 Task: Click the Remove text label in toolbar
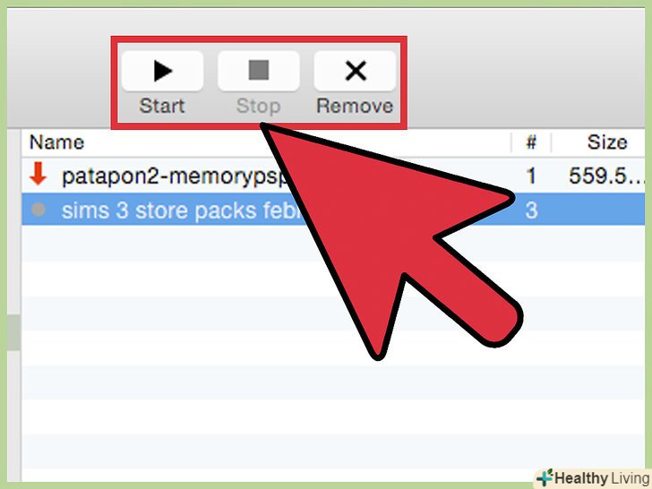point(355,106)
